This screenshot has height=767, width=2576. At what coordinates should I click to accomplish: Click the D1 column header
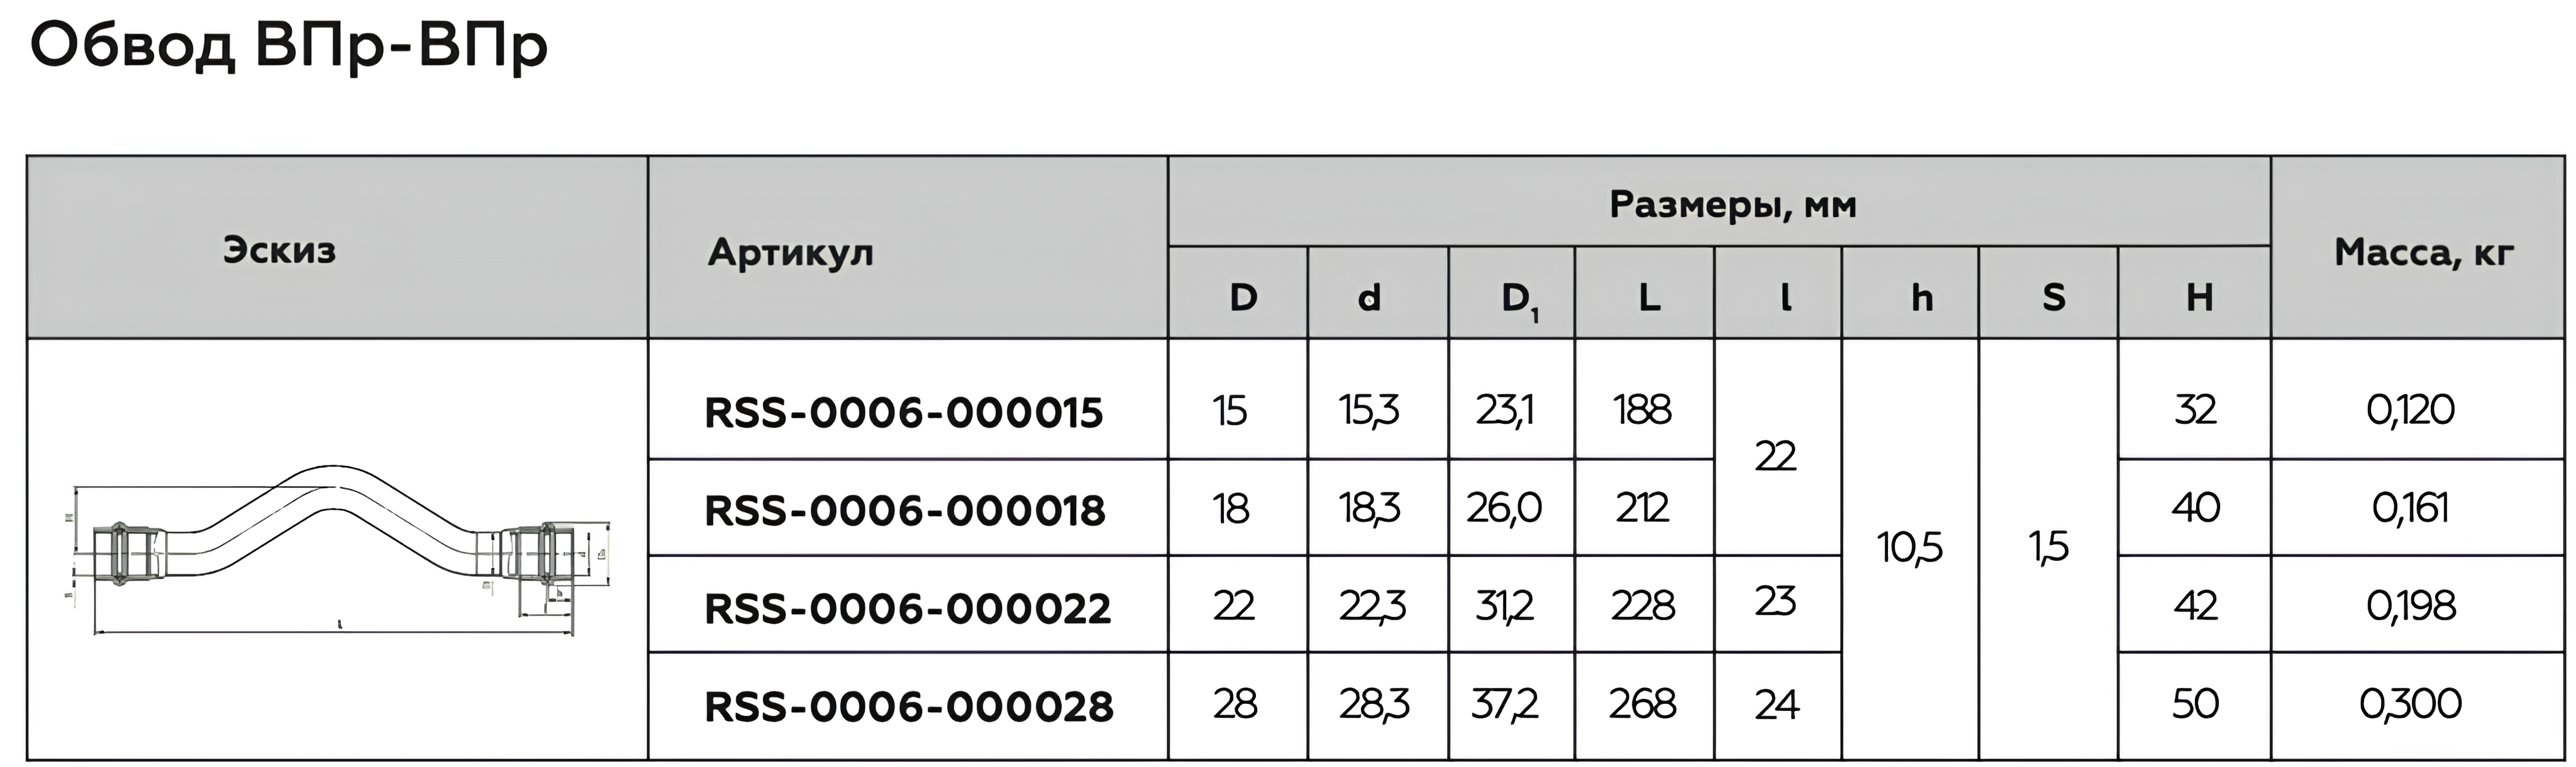tap(1519, 298)
